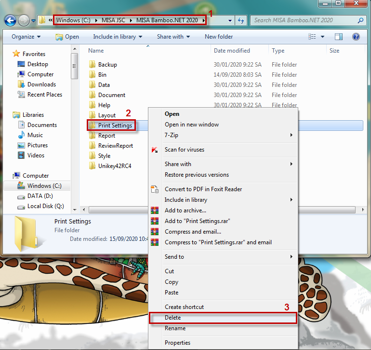371x350 pixels.
Task: Sort by the Type column header
Action: [x=278, y=51]
